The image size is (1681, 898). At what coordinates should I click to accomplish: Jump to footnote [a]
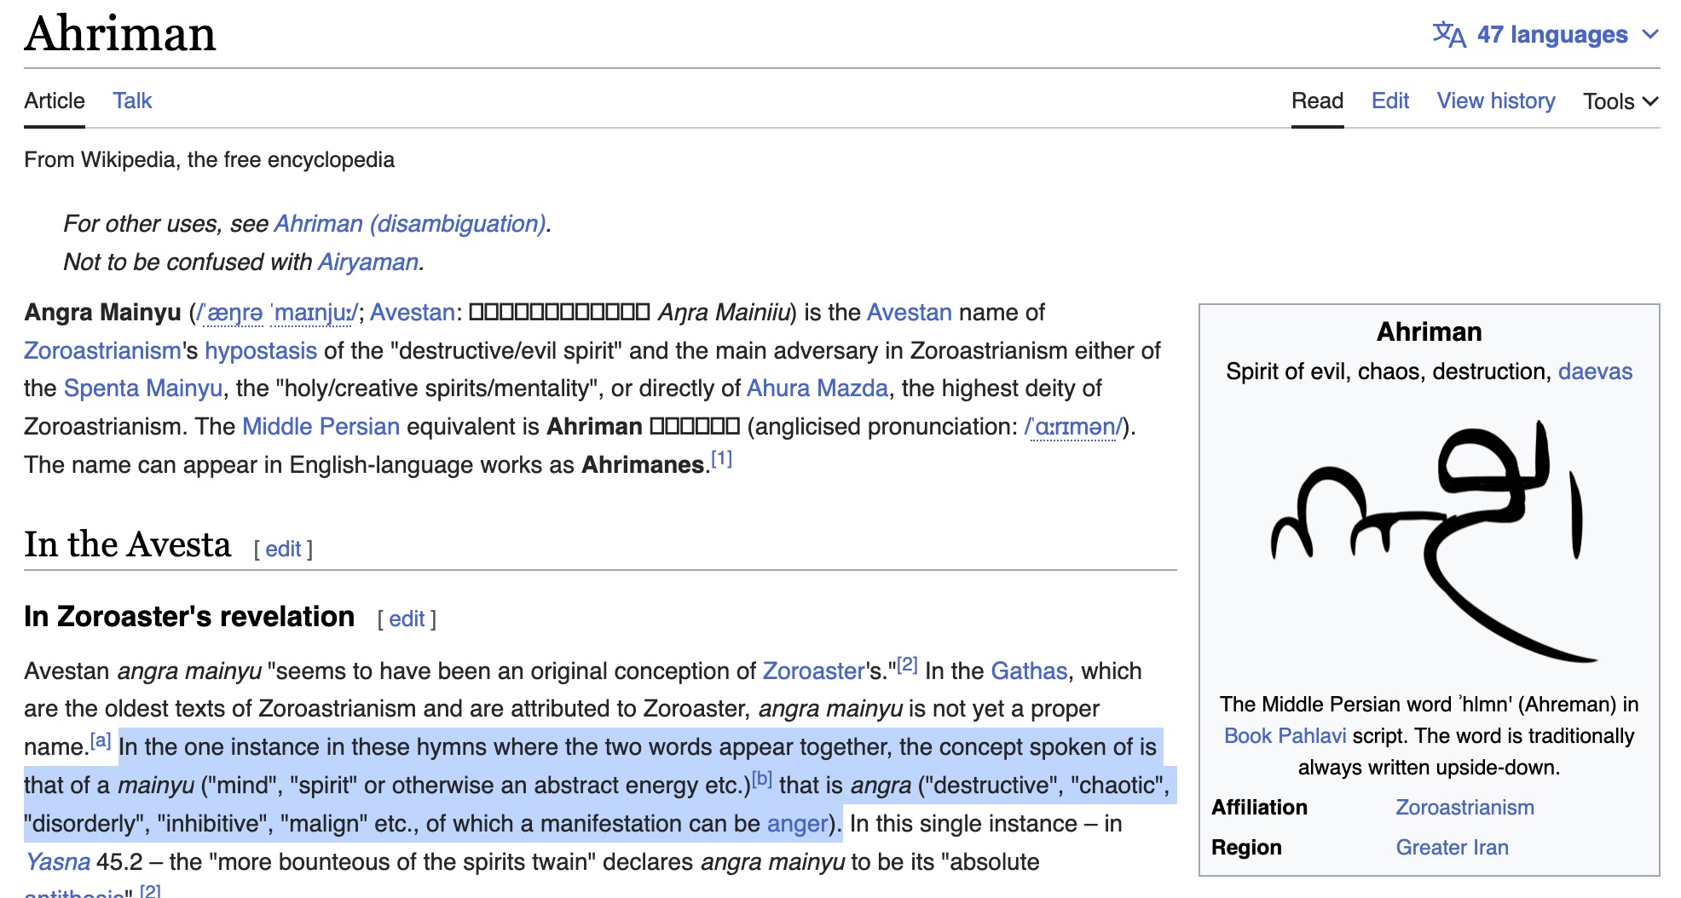(x=101, y=740)
